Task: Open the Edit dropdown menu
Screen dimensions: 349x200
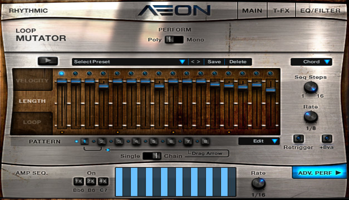Action: coord(259,141)
